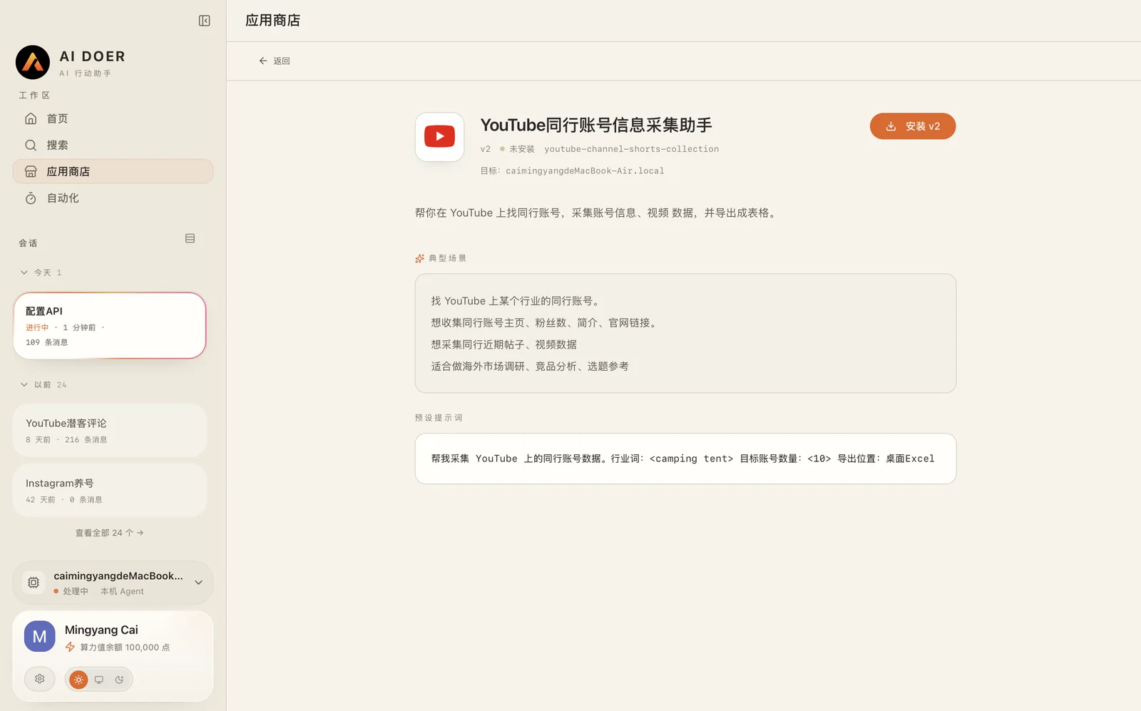Open 自动化 in sidebar
This screenshot has width=1141, height=711.
click(x=113, y=198)
